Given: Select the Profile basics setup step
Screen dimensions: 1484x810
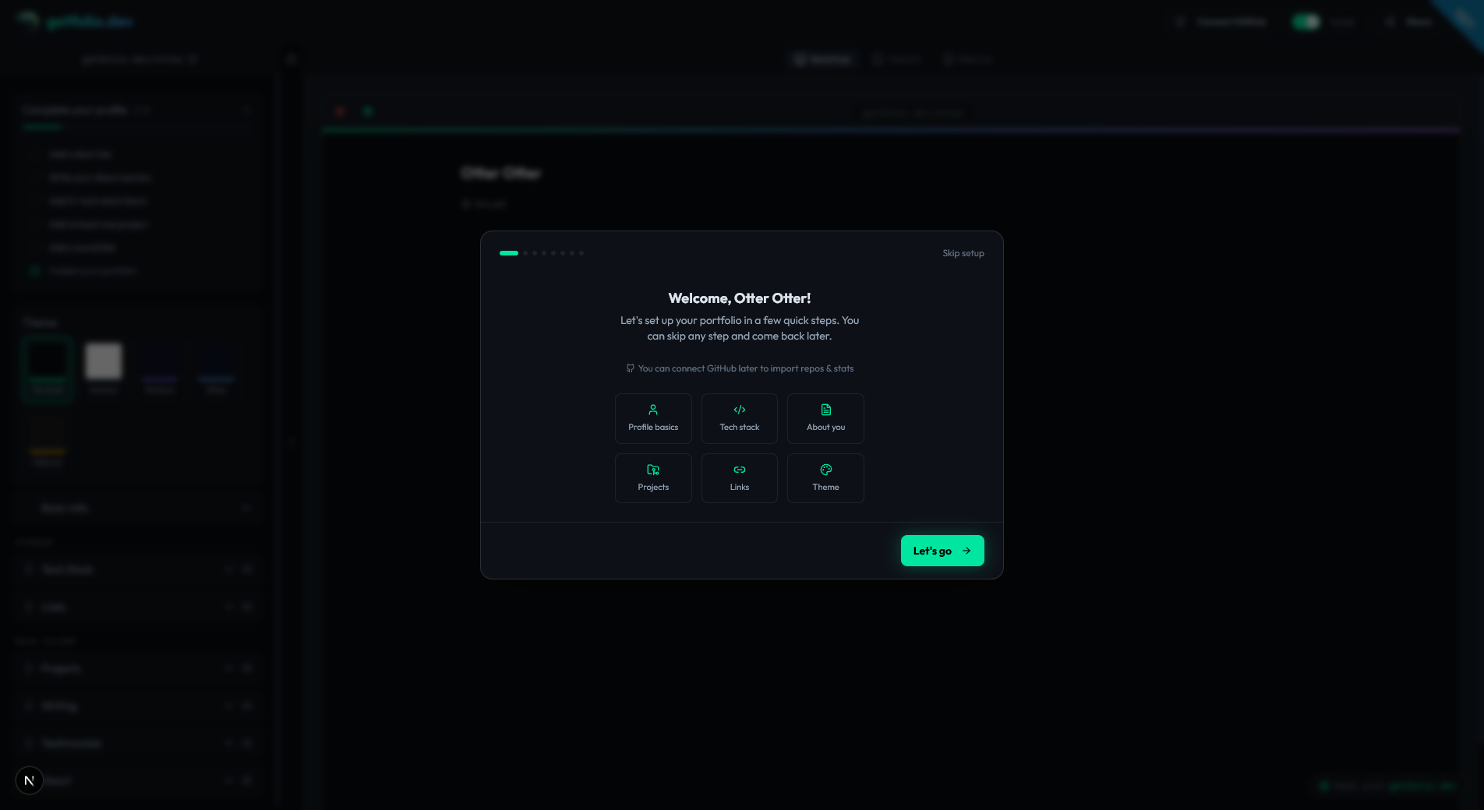Looking at the screenshot, I should point(653,418).
